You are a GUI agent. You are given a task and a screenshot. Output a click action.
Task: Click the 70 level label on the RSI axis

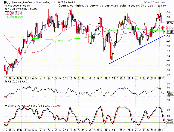(168, 88)
